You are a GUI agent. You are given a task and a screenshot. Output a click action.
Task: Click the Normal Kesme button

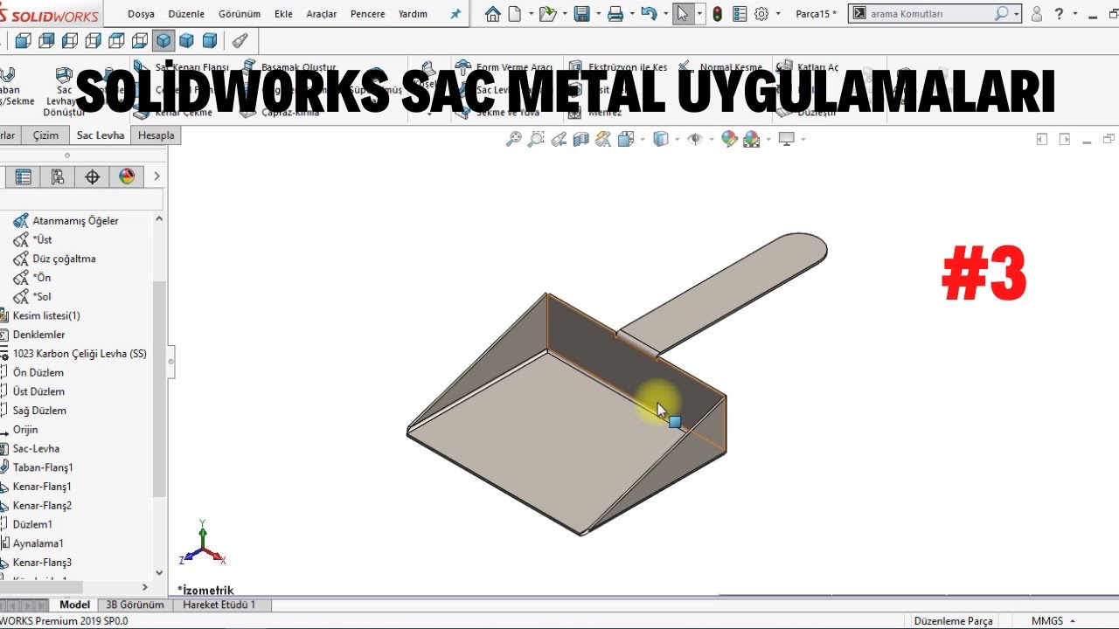coord(720,67)
